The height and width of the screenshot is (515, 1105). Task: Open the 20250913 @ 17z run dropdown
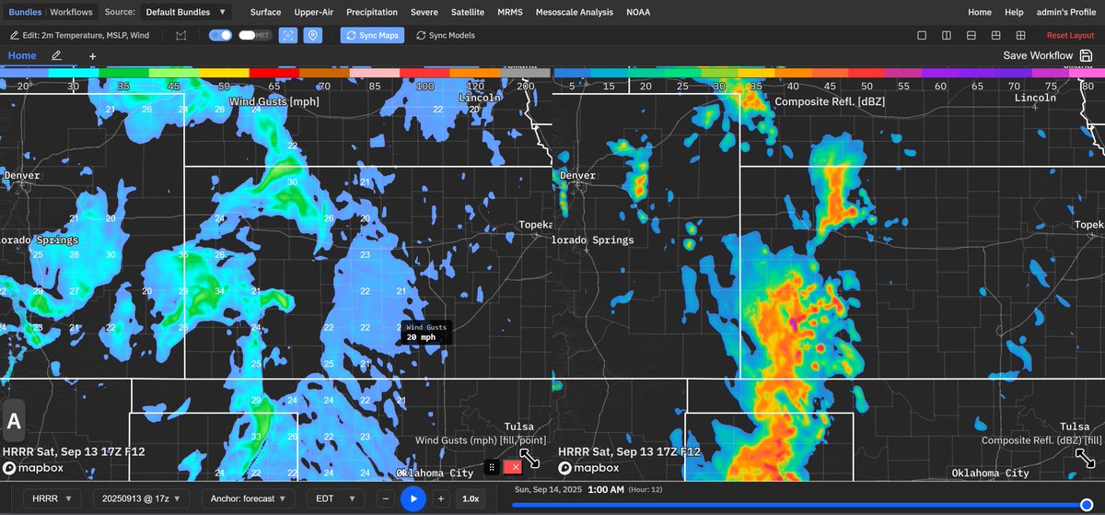pyautogui.click(x=142, y=498)
